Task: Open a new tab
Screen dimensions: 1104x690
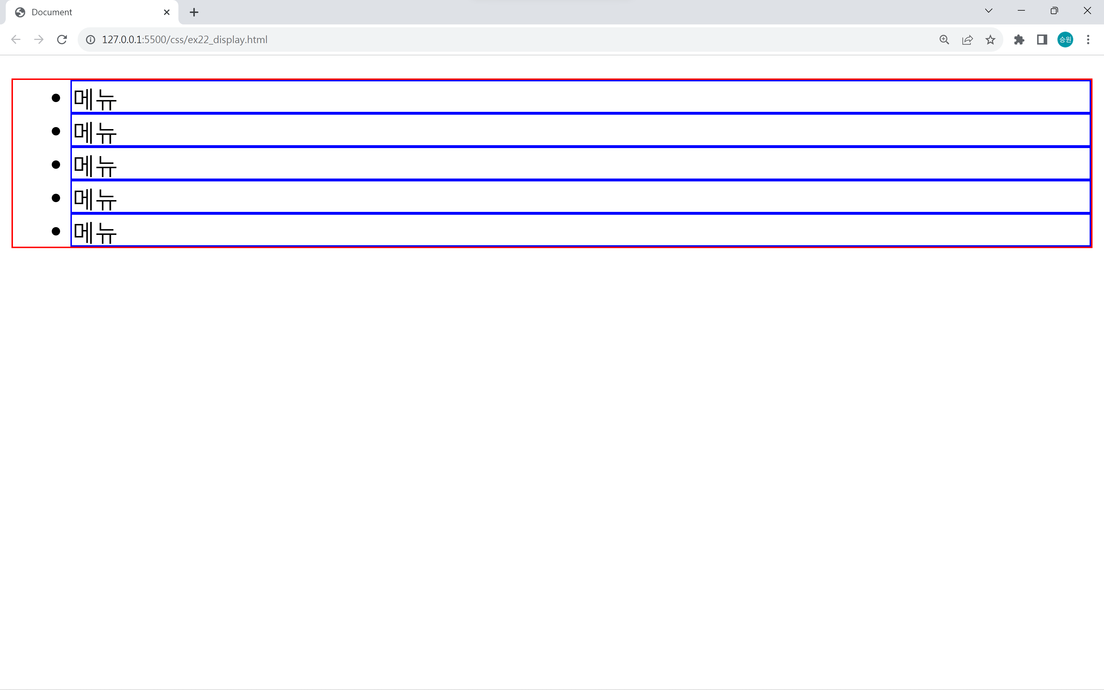Action: (x=194, y=12)
